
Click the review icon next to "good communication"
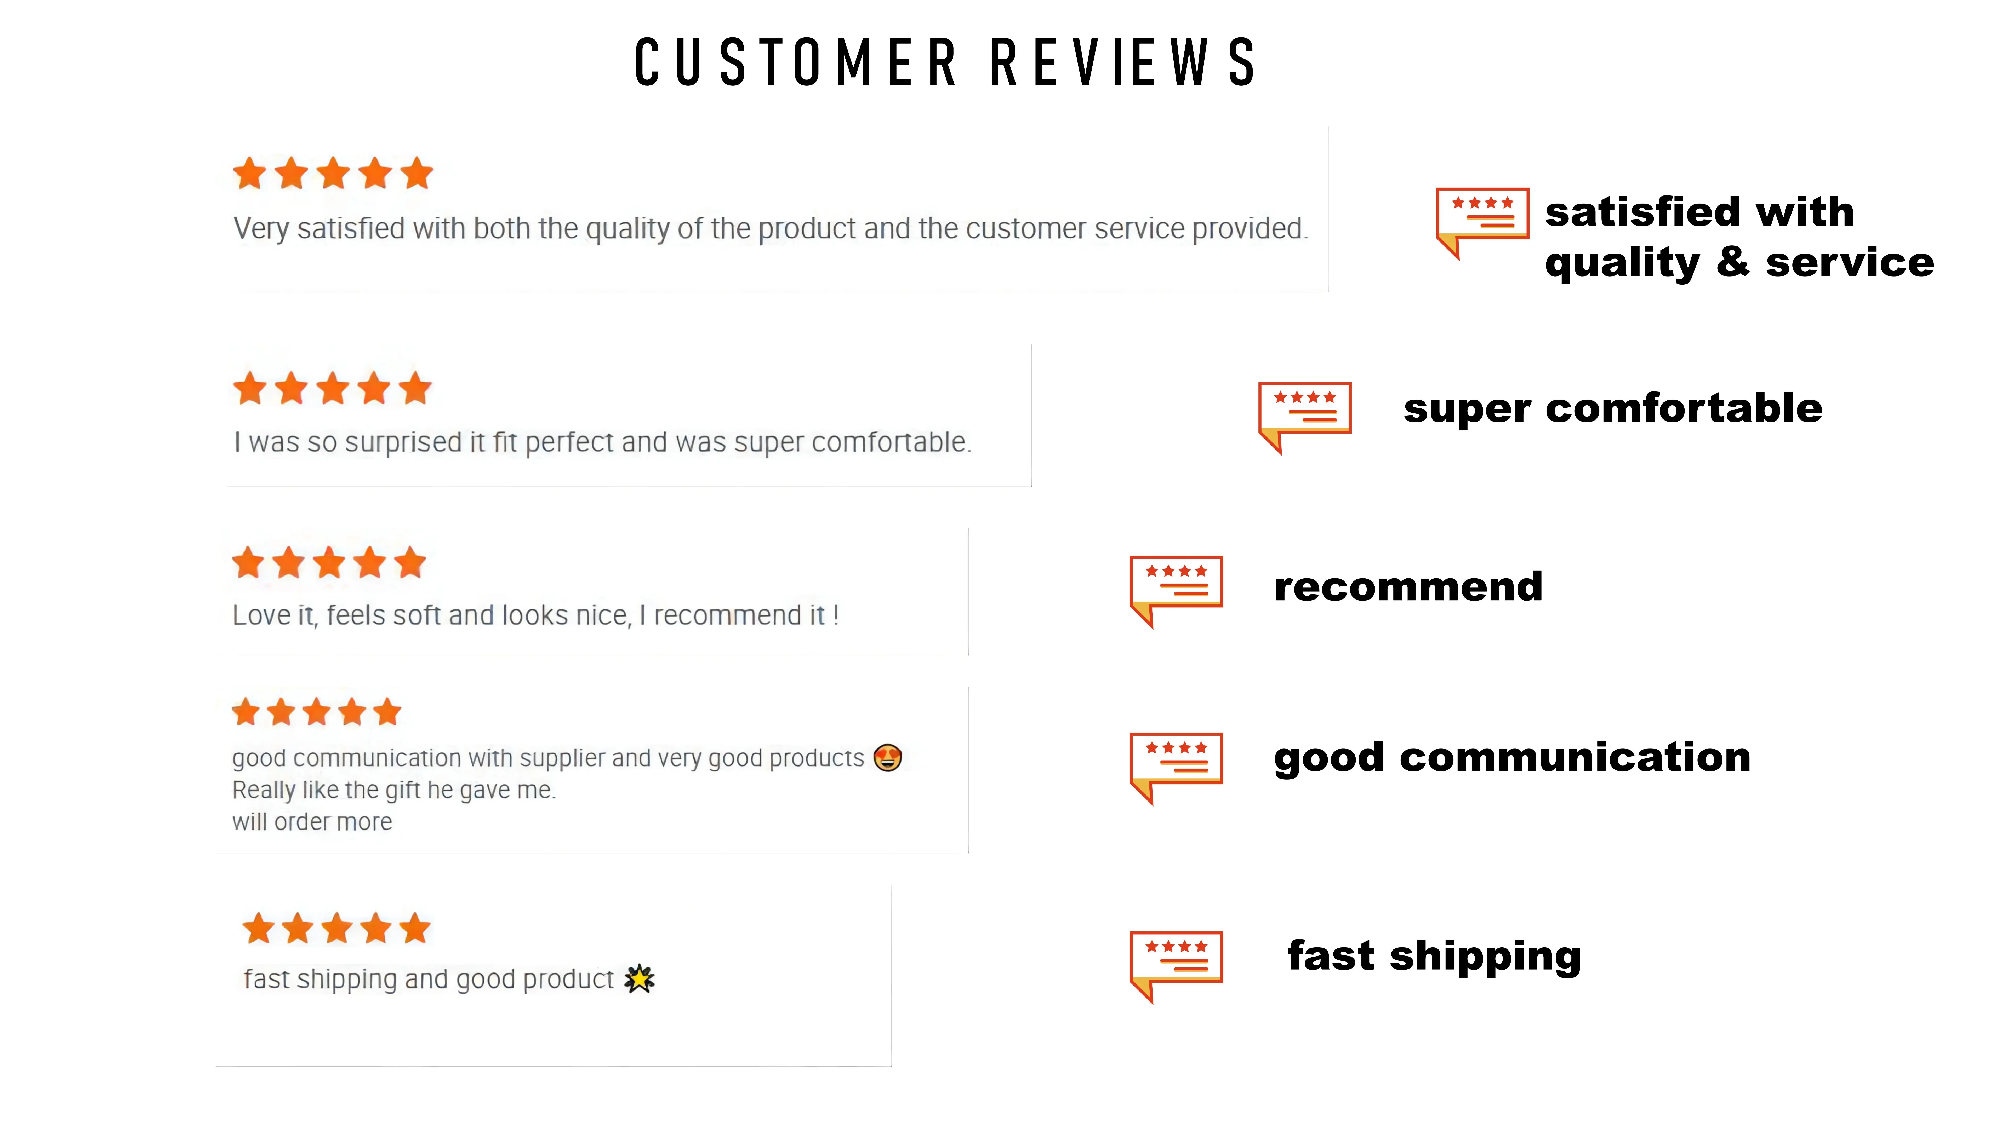point(1176,766)
